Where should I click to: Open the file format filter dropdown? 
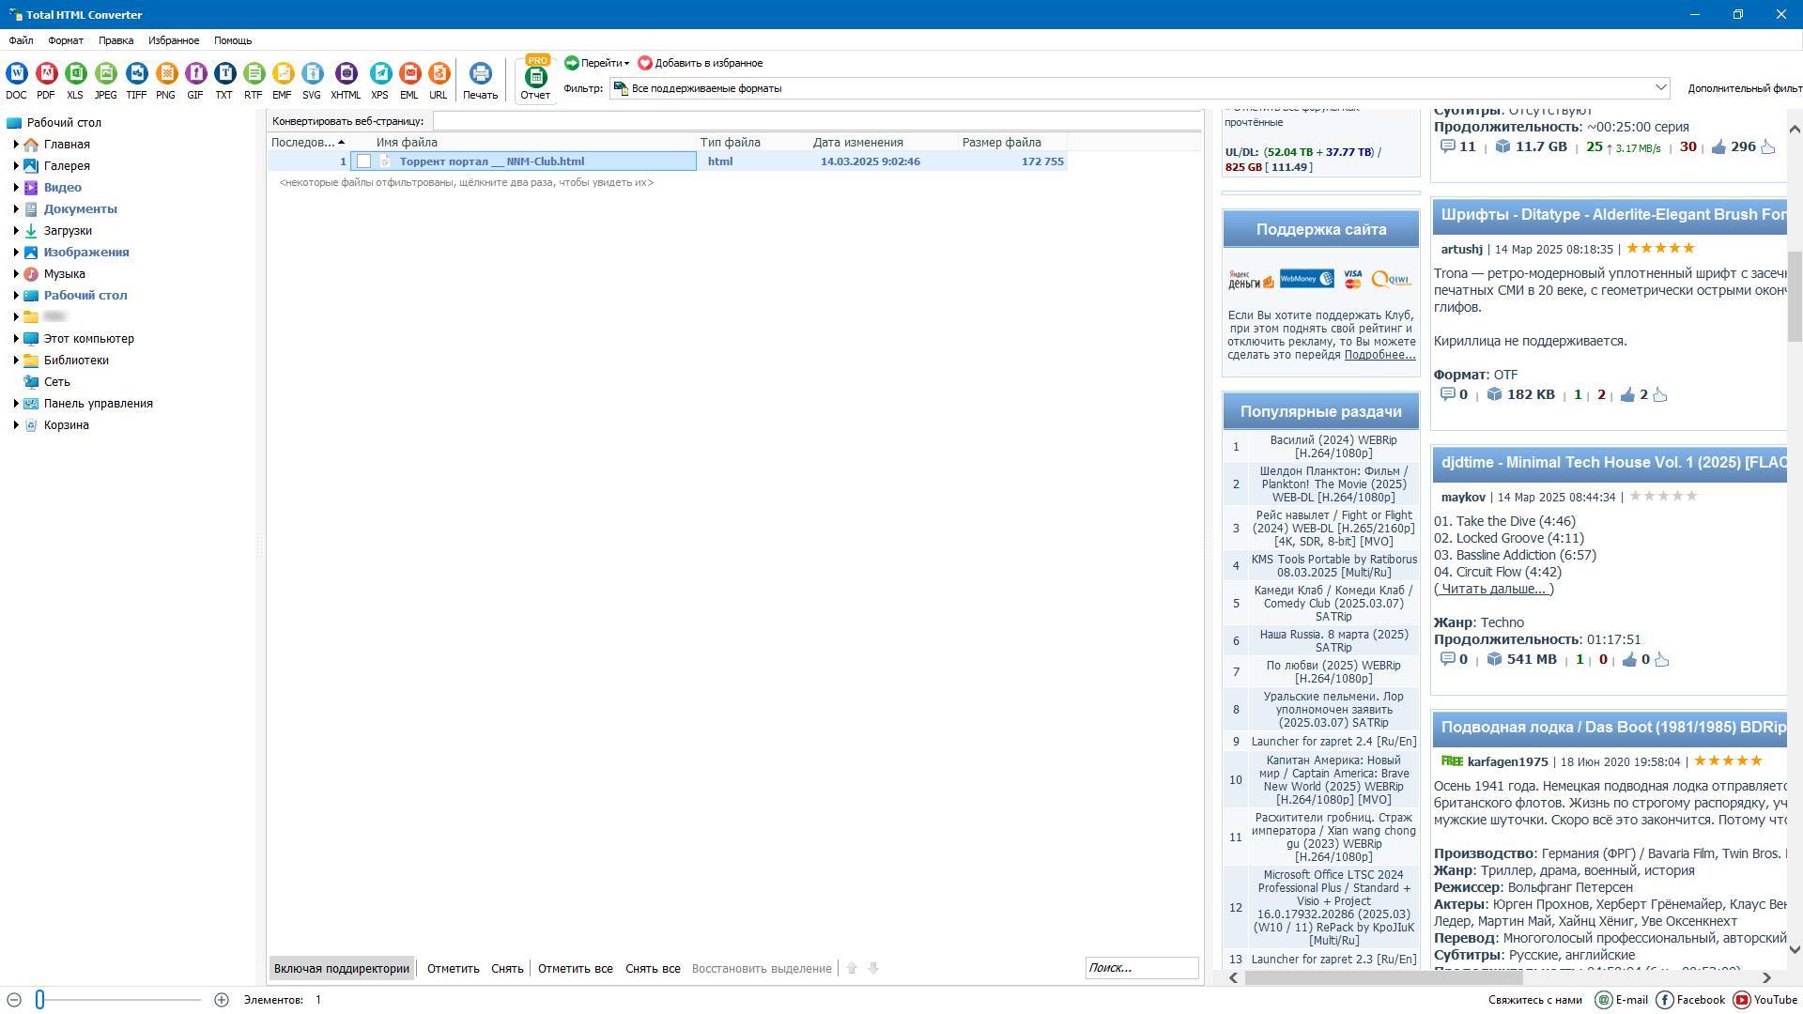1660,88
